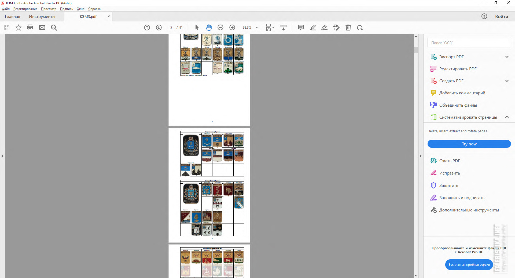Open the Файл menu
515x278 pixels.
(6, 9)
